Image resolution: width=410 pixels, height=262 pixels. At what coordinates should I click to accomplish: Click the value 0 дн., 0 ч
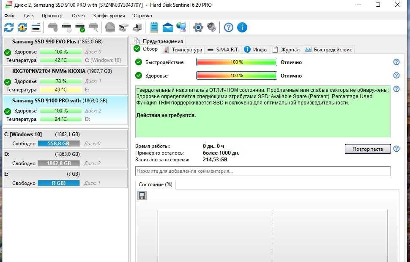point(213,146)
